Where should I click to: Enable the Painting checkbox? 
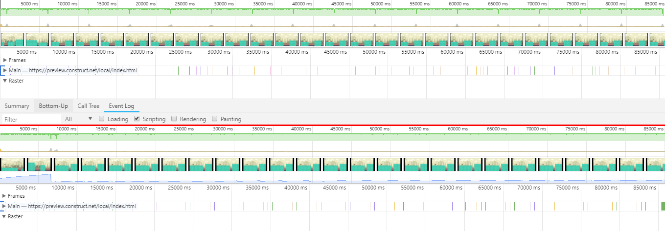tap(215, 119)
